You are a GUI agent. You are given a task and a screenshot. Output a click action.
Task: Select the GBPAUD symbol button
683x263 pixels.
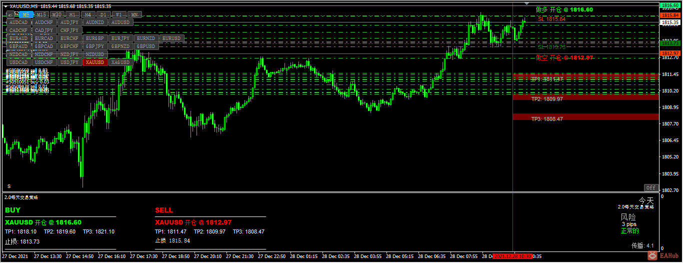(19, 46)
